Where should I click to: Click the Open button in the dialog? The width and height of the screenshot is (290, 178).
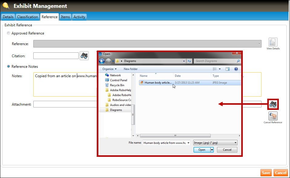coord(202,150)
